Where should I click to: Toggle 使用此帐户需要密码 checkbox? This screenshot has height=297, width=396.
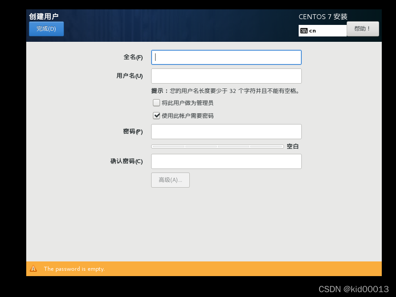click(156, 116)
